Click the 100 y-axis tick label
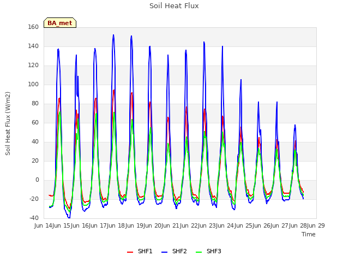The image size is (349, 262). [x=33, y=84]
